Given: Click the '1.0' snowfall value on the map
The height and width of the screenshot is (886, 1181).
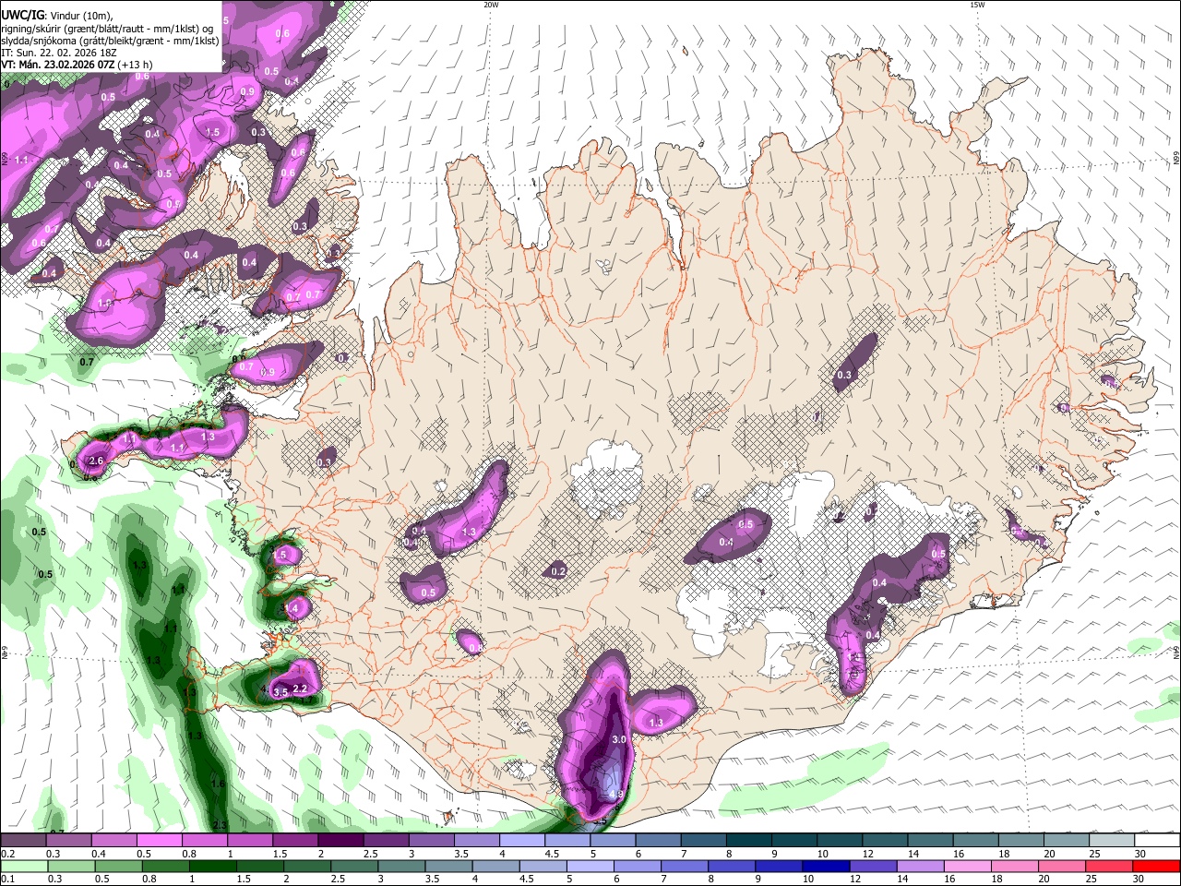Looking at the screenshot, I should 104,303.
